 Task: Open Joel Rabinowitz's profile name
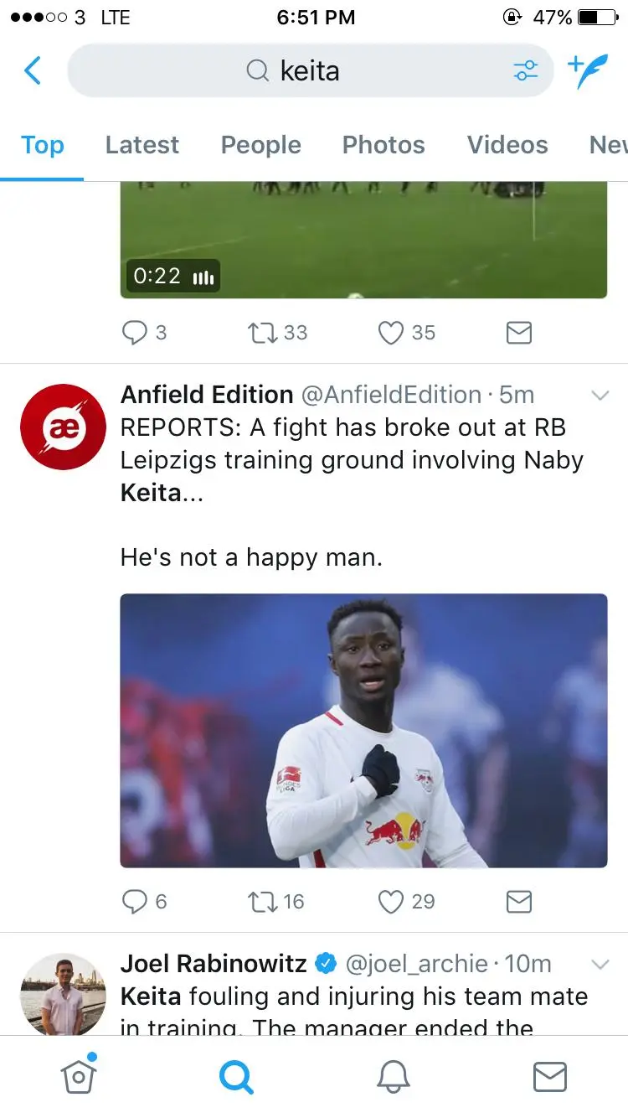tap(214, 964)
